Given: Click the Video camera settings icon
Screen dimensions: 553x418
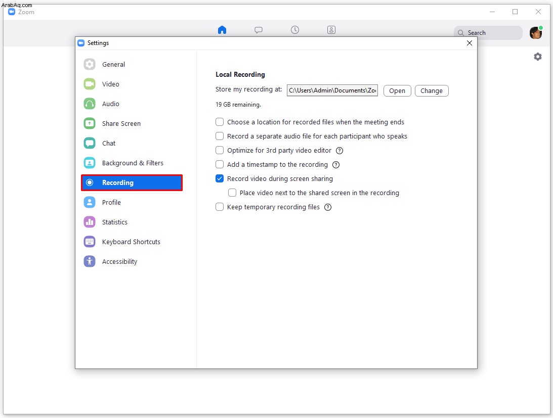Looking at the screenshot, I should pyautogui.click(x=90, y=84).
